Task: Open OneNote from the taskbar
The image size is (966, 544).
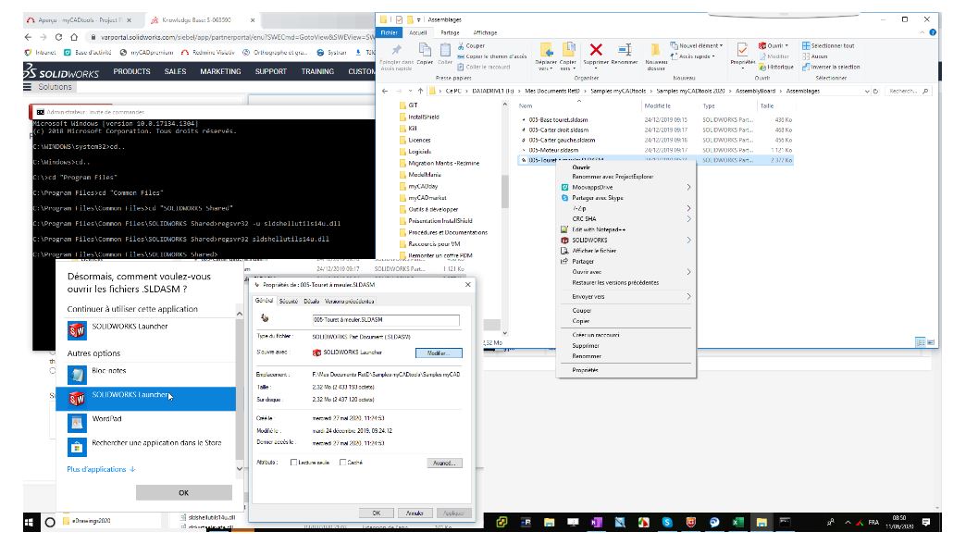Action: point(597,523)
